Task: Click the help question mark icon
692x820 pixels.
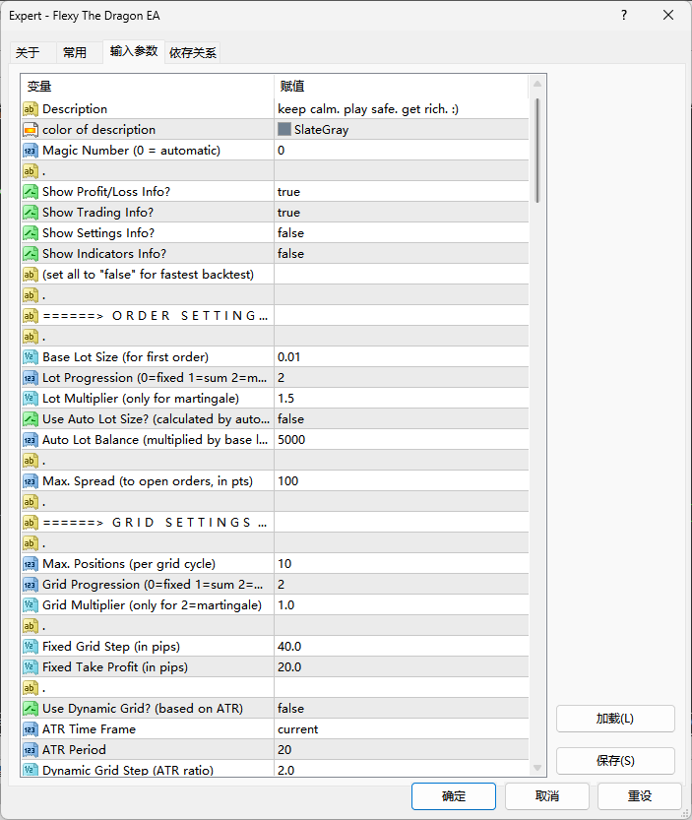Action: [x=624, y=15]
